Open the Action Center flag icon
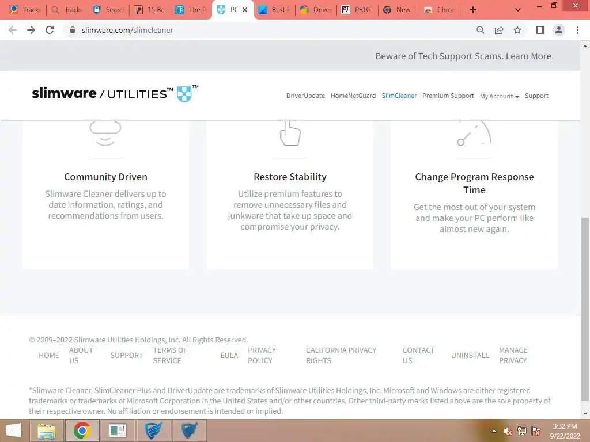 536,430
